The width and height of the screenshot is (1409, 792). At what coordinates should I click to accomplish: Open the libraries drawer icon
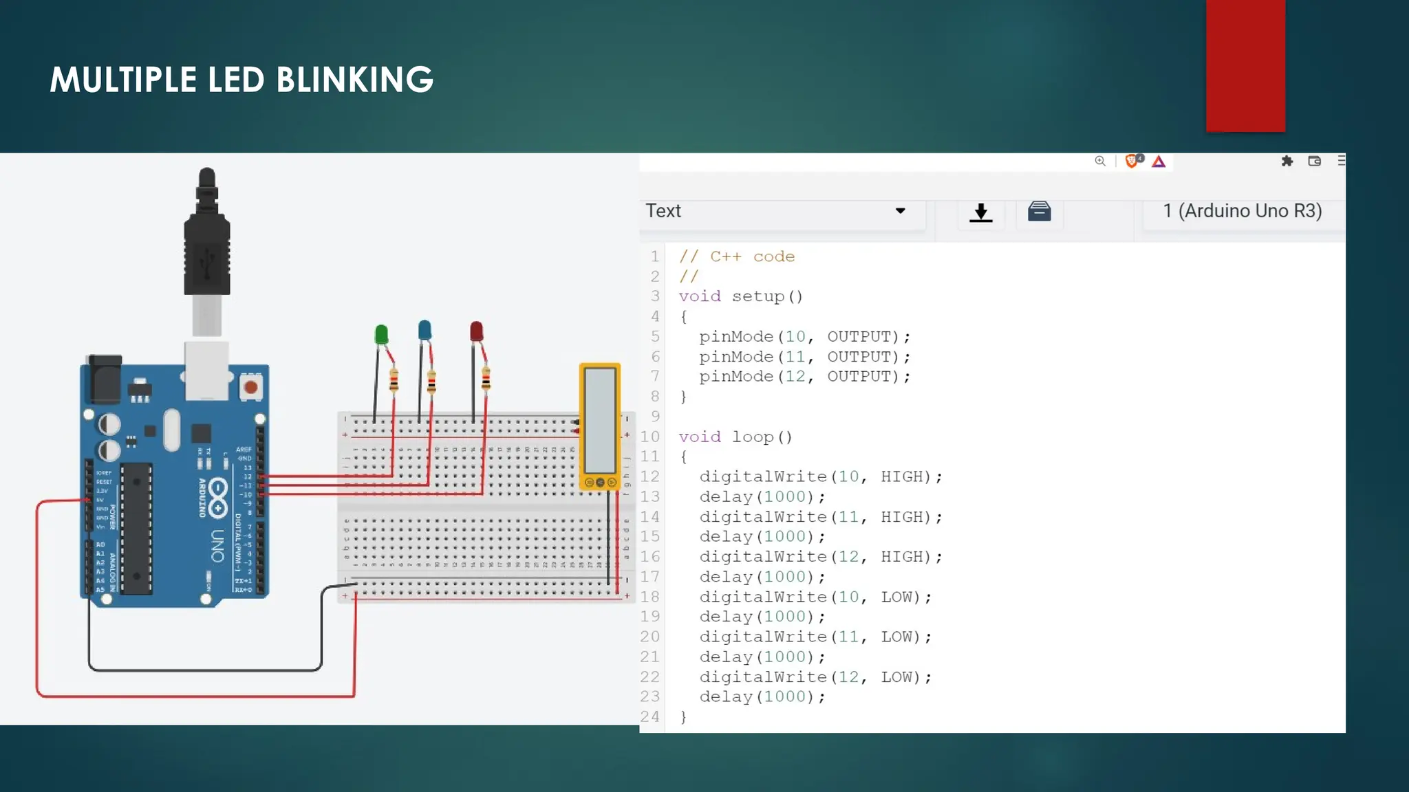click(1039, 211)
